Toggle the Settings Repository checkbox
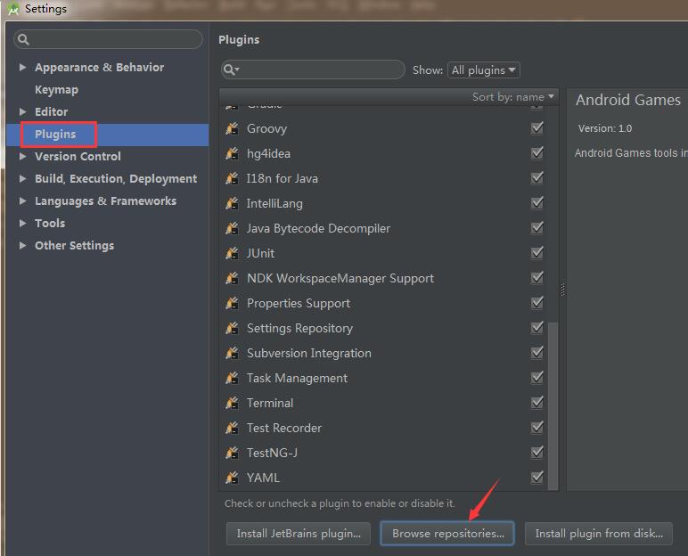The width and height of the screenshot is (688, 556). coord(537,327)
